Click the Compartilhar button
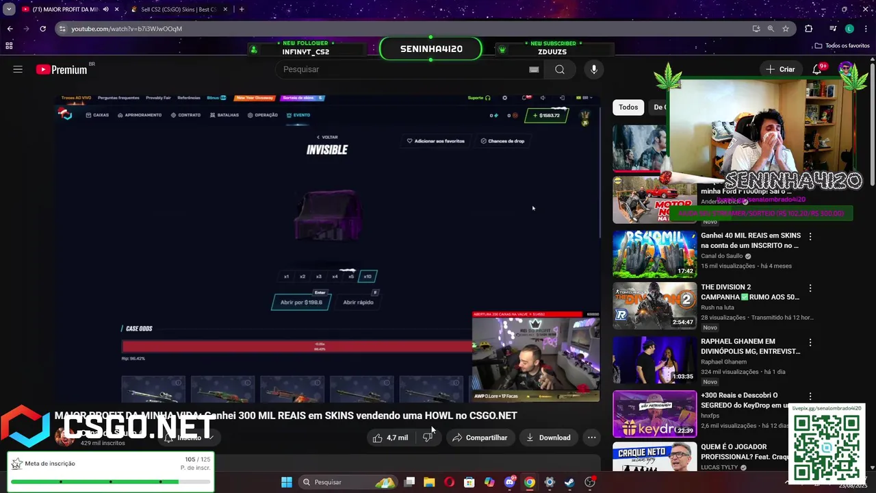Viewport: 876px width, 493px height. [x=480, y=438]
